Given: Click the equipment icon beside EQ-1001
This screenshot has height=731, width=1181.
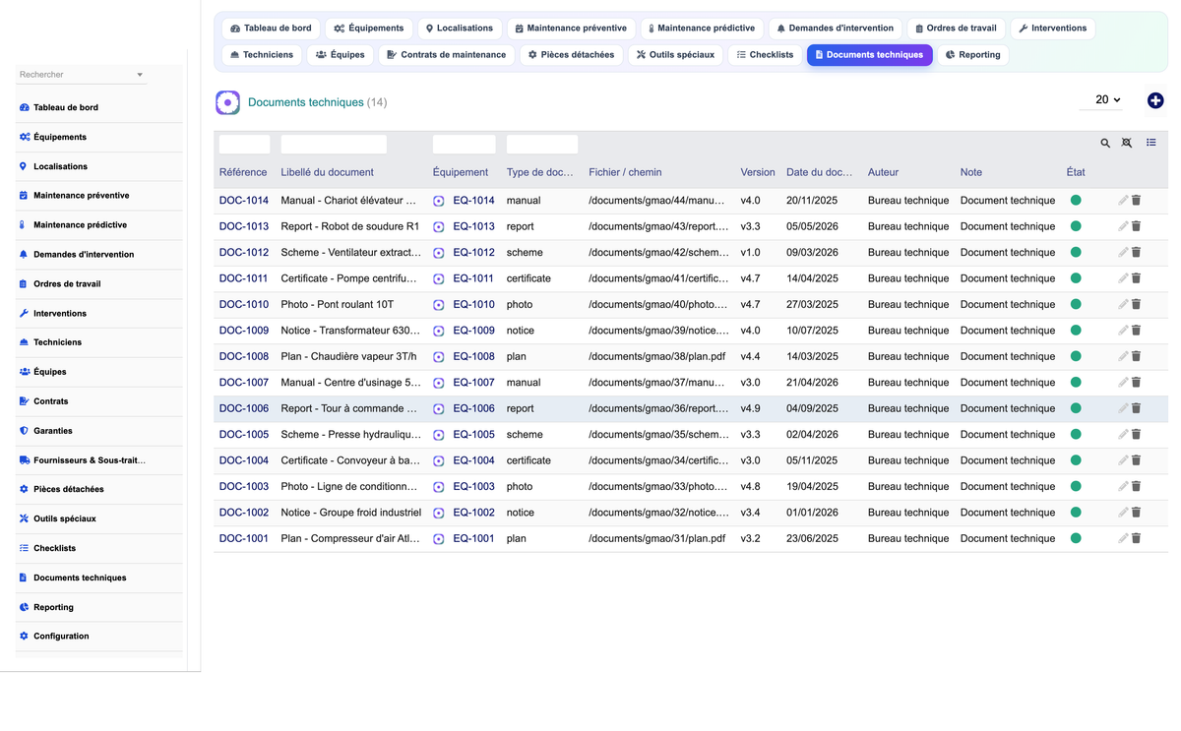Looking at the screenshot, I should tap(439, 539).
